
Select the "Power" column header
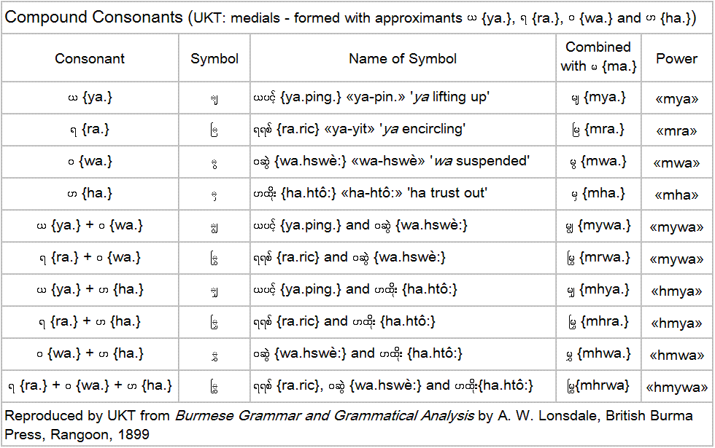point(676,59)
